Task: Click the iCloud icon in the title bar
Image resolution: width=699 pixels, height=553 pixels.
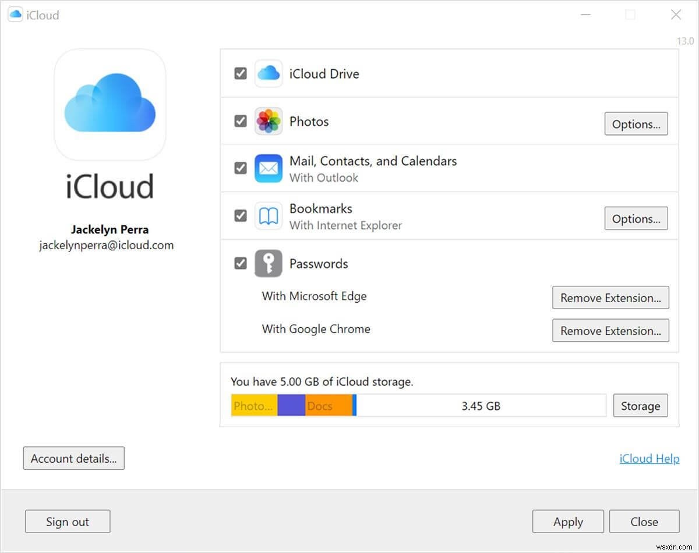Action: click(x=15, y=14)
